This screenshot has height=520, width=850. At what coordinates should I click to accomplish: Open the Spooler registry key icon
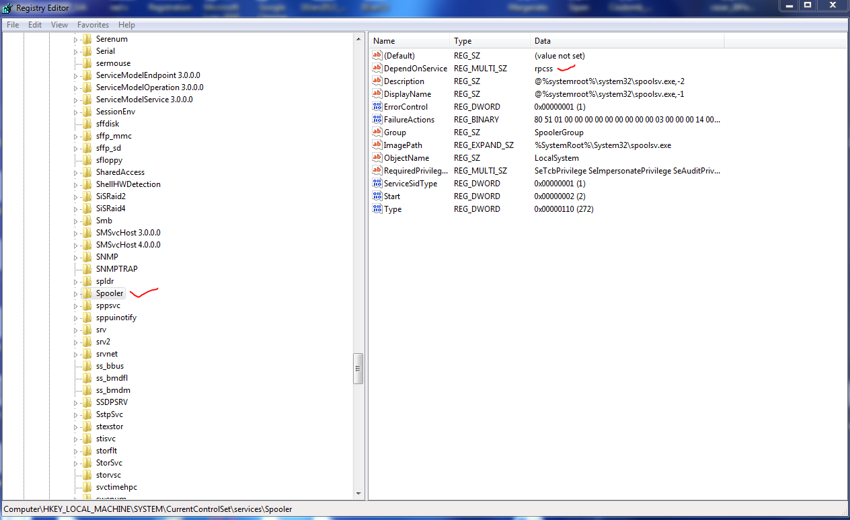point(87,293)
